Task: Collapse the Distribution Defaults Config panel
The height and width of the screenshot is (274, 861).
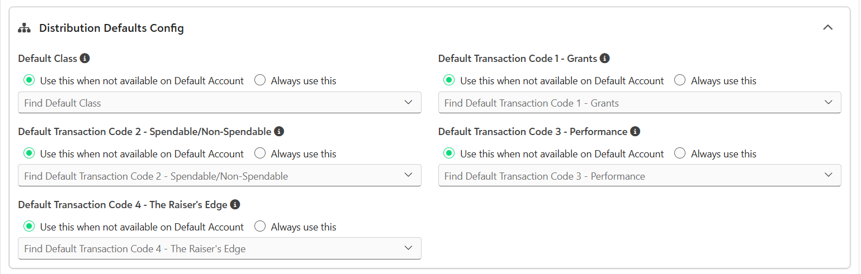Action: tap(828, 27)
